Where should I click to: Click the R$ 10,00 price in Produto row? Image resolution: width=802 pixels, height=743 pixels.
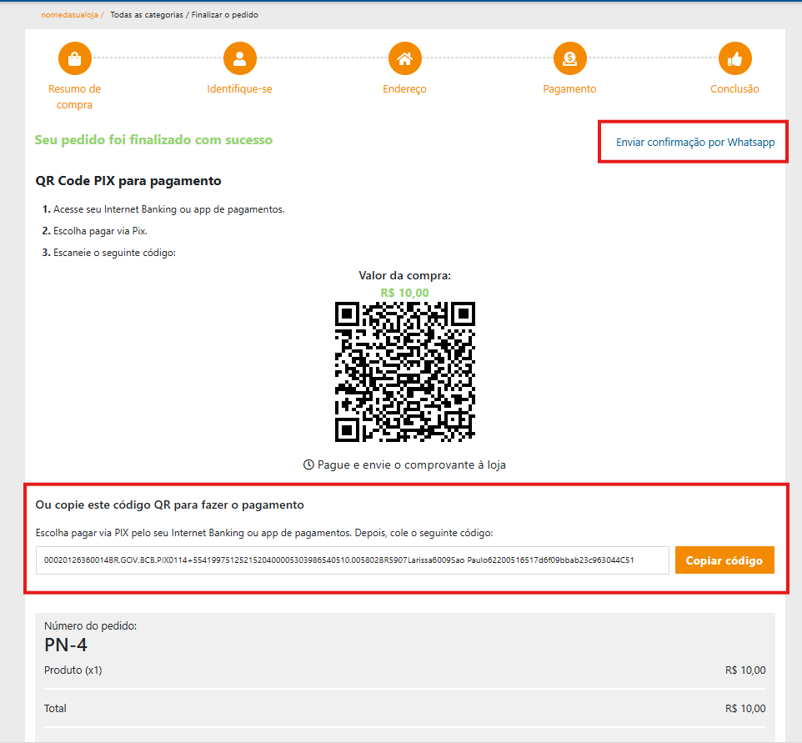(x=745, y=670)
